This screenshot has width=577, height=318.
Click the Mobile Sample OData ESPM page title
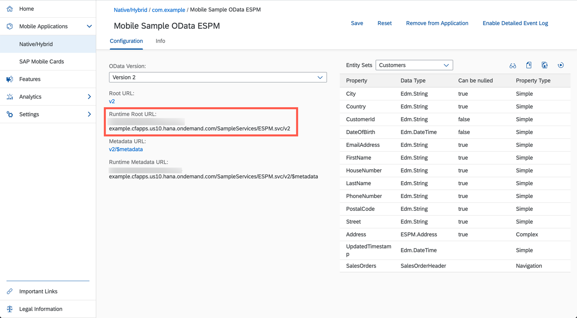[167, 26]
